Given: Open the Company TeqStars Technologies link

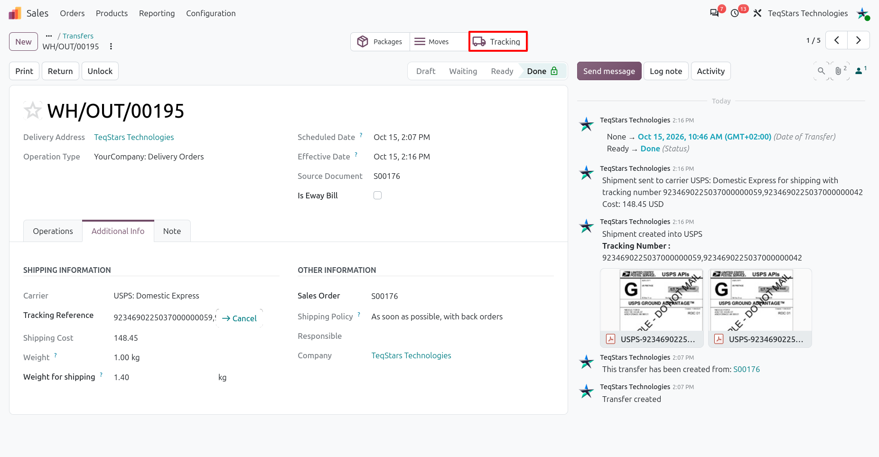Looking at the screenshot, I should (411, 355).
